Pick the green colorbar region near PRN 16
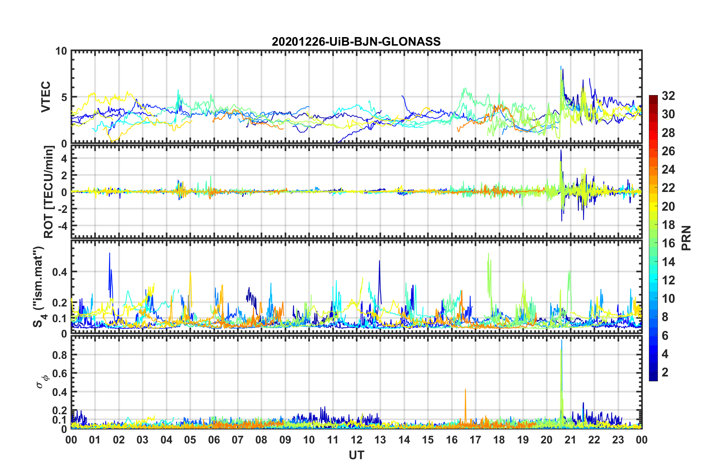Image resolution: width=713 pixels, height=476 pixels. point(653,244)
